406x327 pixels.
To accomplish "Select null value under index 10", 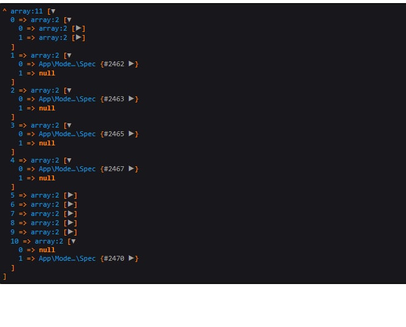I will (47, 250).
